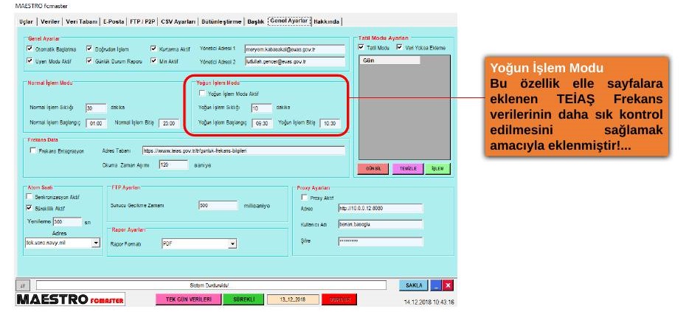
Task: Click the red DURDUR button
Action: click(339, 299)
